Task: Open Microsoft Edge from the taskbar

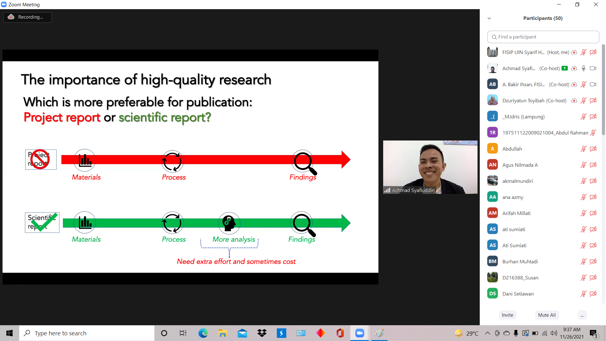Action: point(203,333)
